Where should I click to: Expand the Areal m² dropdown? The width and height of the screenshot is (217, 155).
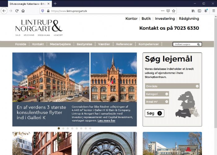[x=157, y=102]
